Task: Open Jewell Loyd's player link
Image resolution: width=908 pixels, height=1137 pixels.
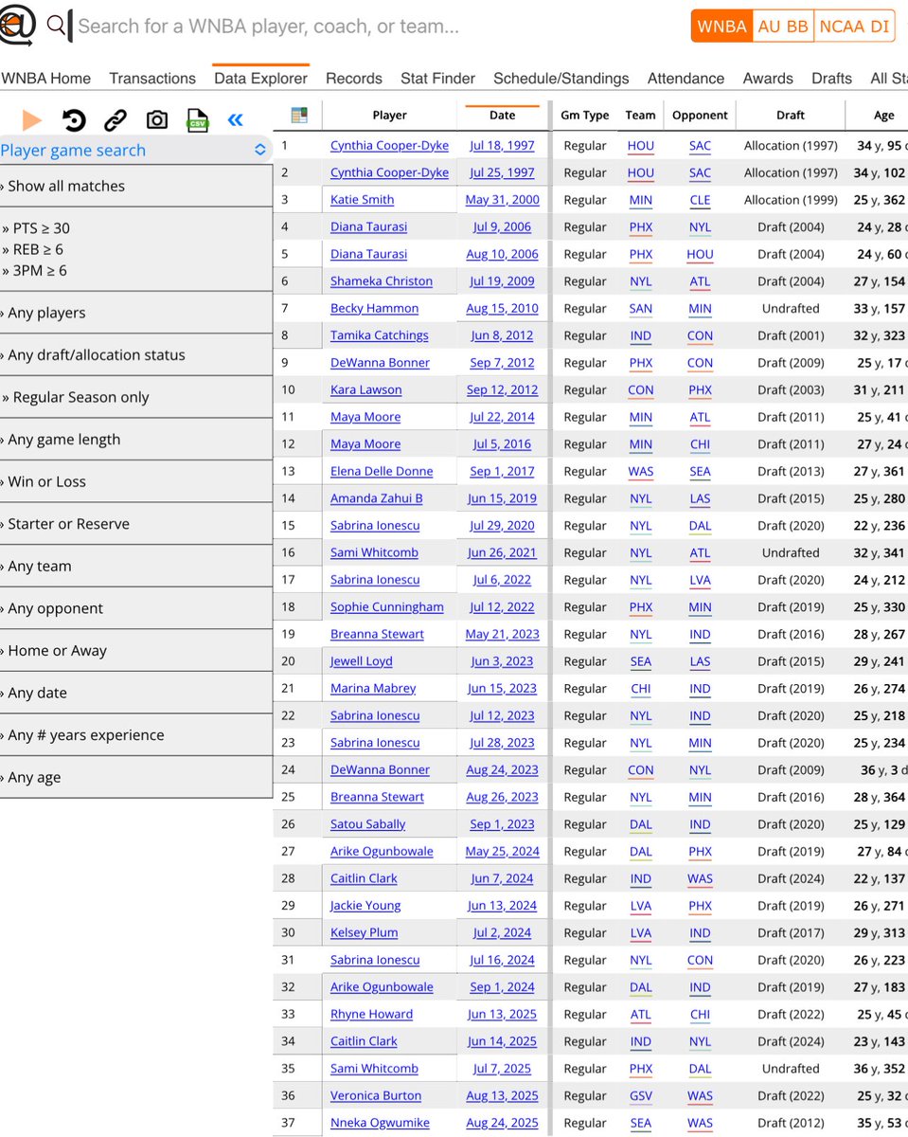Action: [x=361, y=661]
